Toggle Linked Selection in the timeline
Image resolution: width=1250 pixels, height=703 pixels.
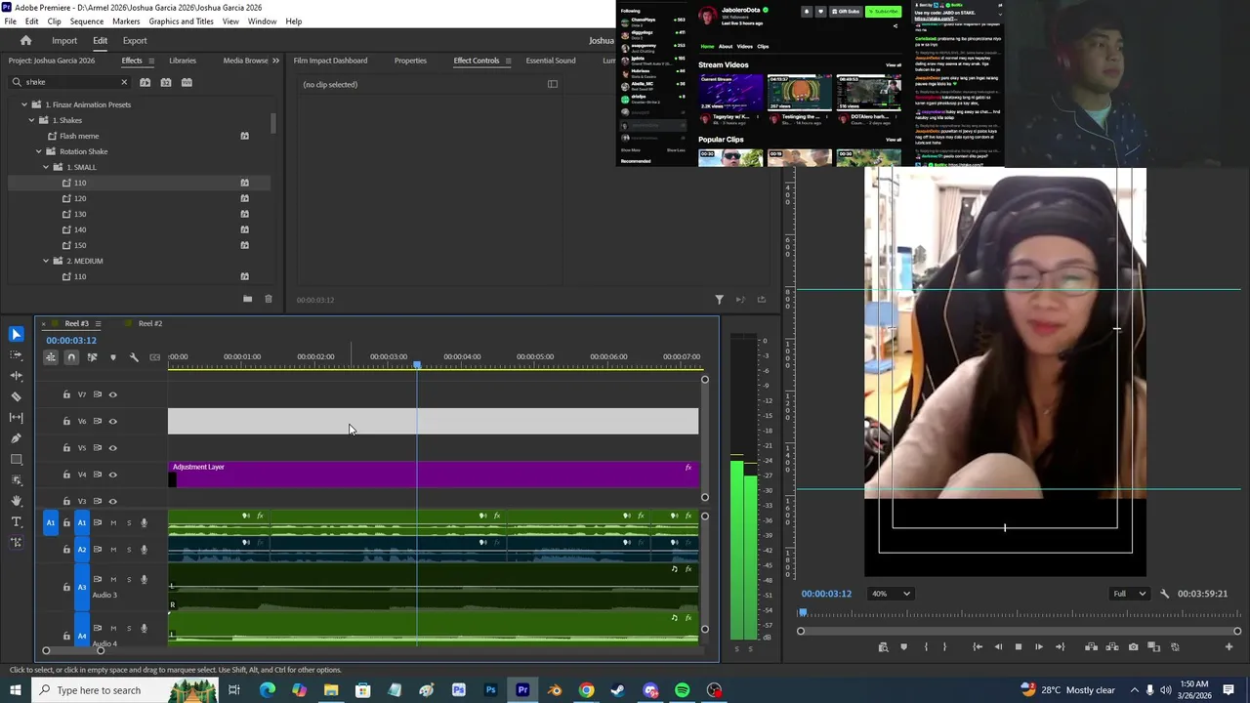click(x=92, y=357)
